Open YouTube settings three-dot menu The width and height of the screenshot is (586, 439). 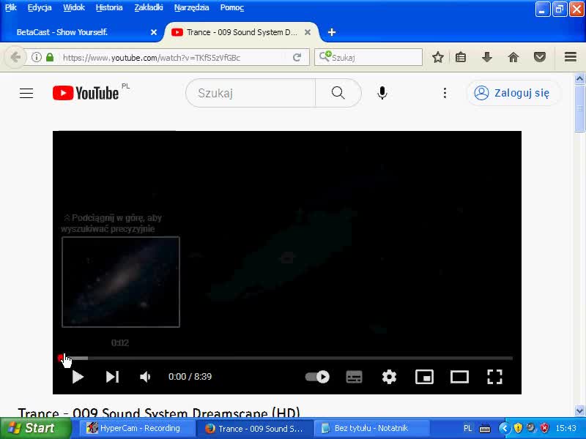point(445,93)
